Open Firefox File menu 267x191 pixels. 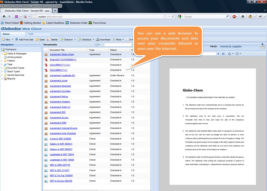tap(3, 6)
